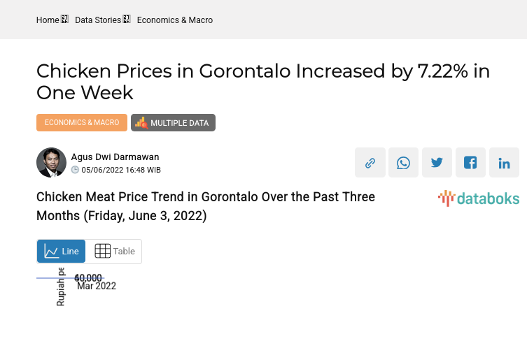Click the orange Economics & Macro tag

[x=82, y=123]
